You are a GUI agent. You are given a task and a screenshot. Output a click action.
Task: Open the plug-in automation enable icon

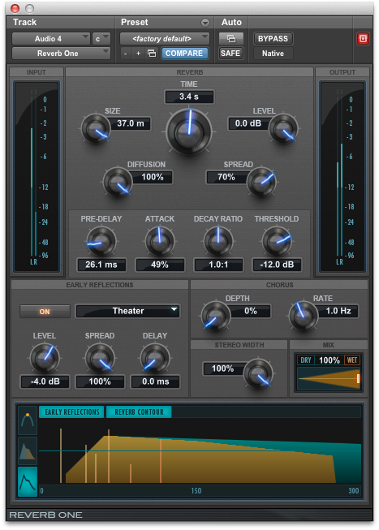coord(231,38)
